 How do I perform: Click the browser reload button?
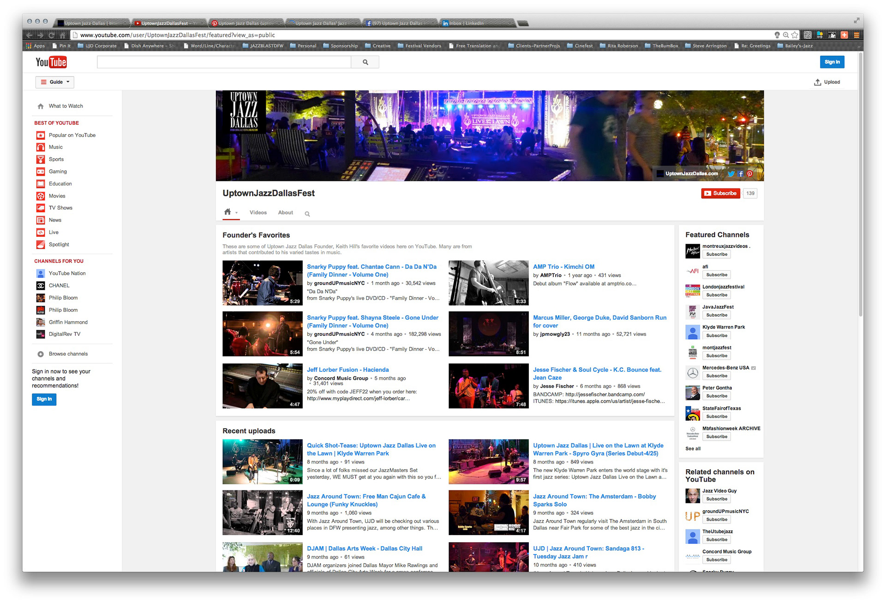tap(52, 35)
